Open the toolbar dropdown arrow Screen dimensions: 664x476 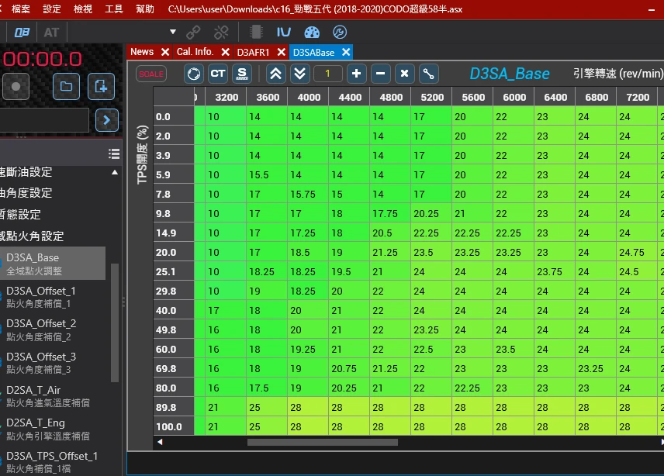[x=173, y=32]
